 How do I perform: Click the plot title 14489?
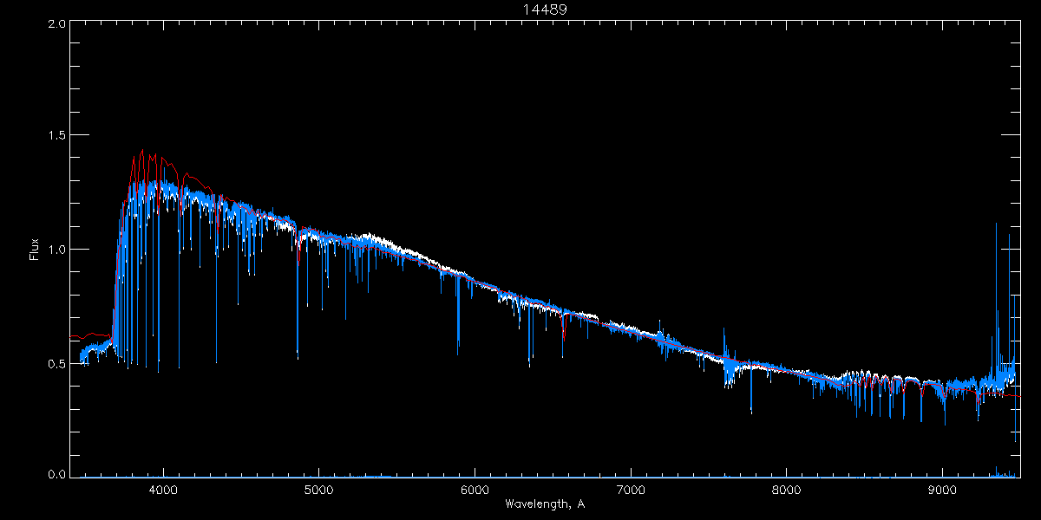click(x=544, y=10)
